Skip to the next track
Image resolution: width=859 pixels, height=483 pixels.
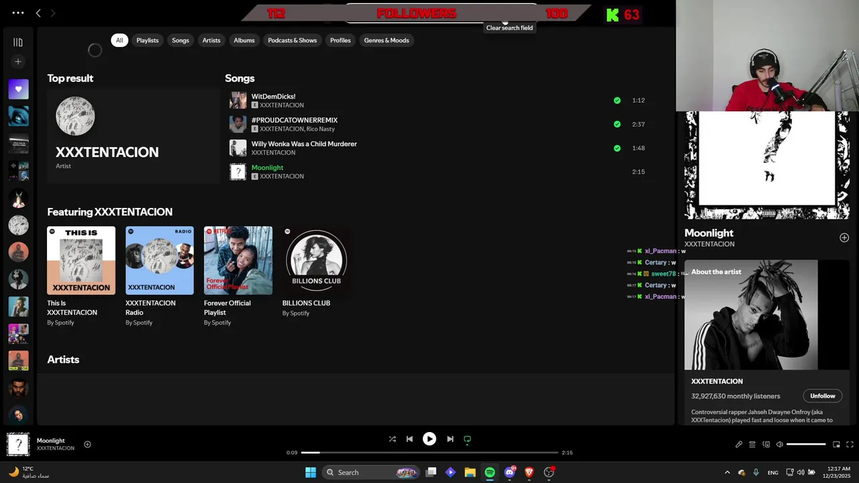(x=450, y=439)
